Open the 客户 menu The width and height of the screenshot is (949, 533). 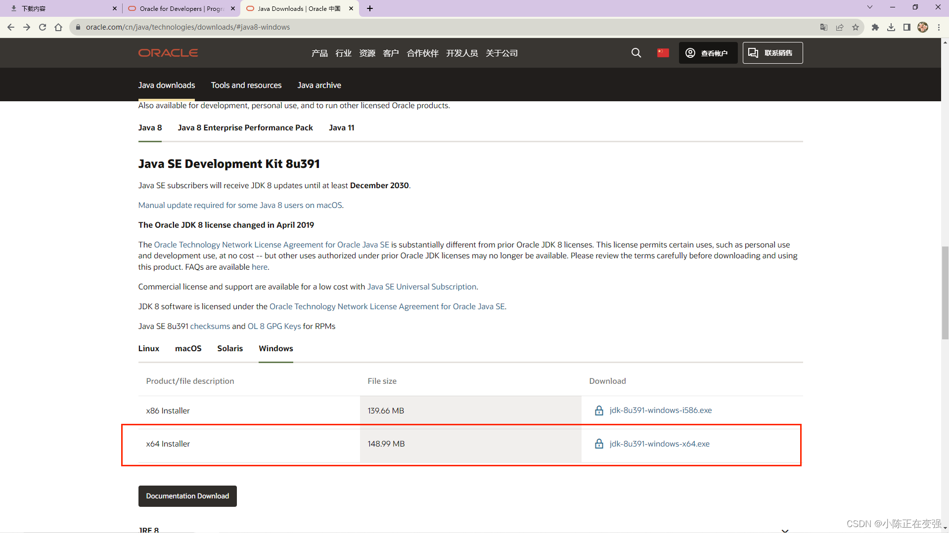391,53
